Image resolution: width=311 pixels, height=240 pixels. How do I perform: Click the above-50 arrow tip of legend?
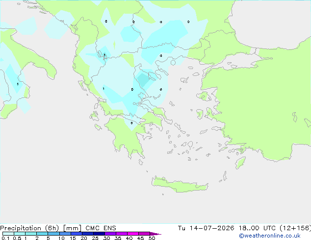pos(155,234)
